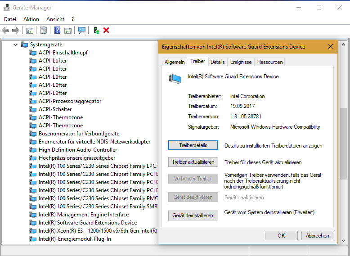
Task: Click Treiber aktualisieren button
Action: (x=193, y=162)
